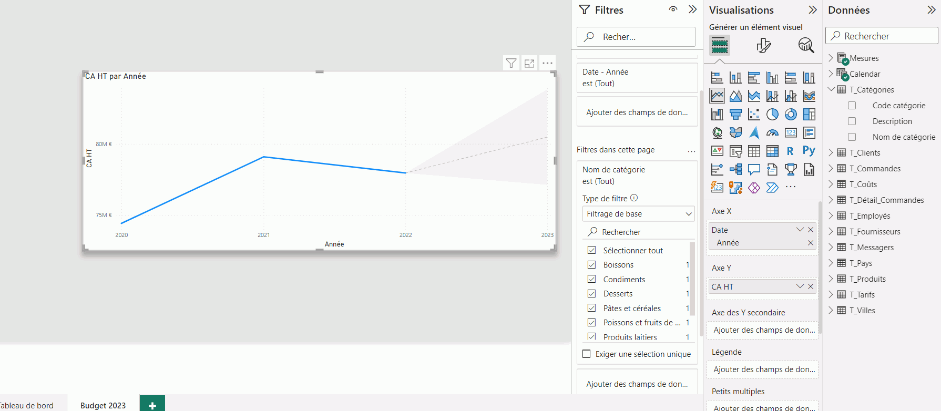Image resolution: width=941 pixels, height=411 pixels.
Task: Open the 'Filtrage de base' dropdown
Action: (x=638, y=214)
